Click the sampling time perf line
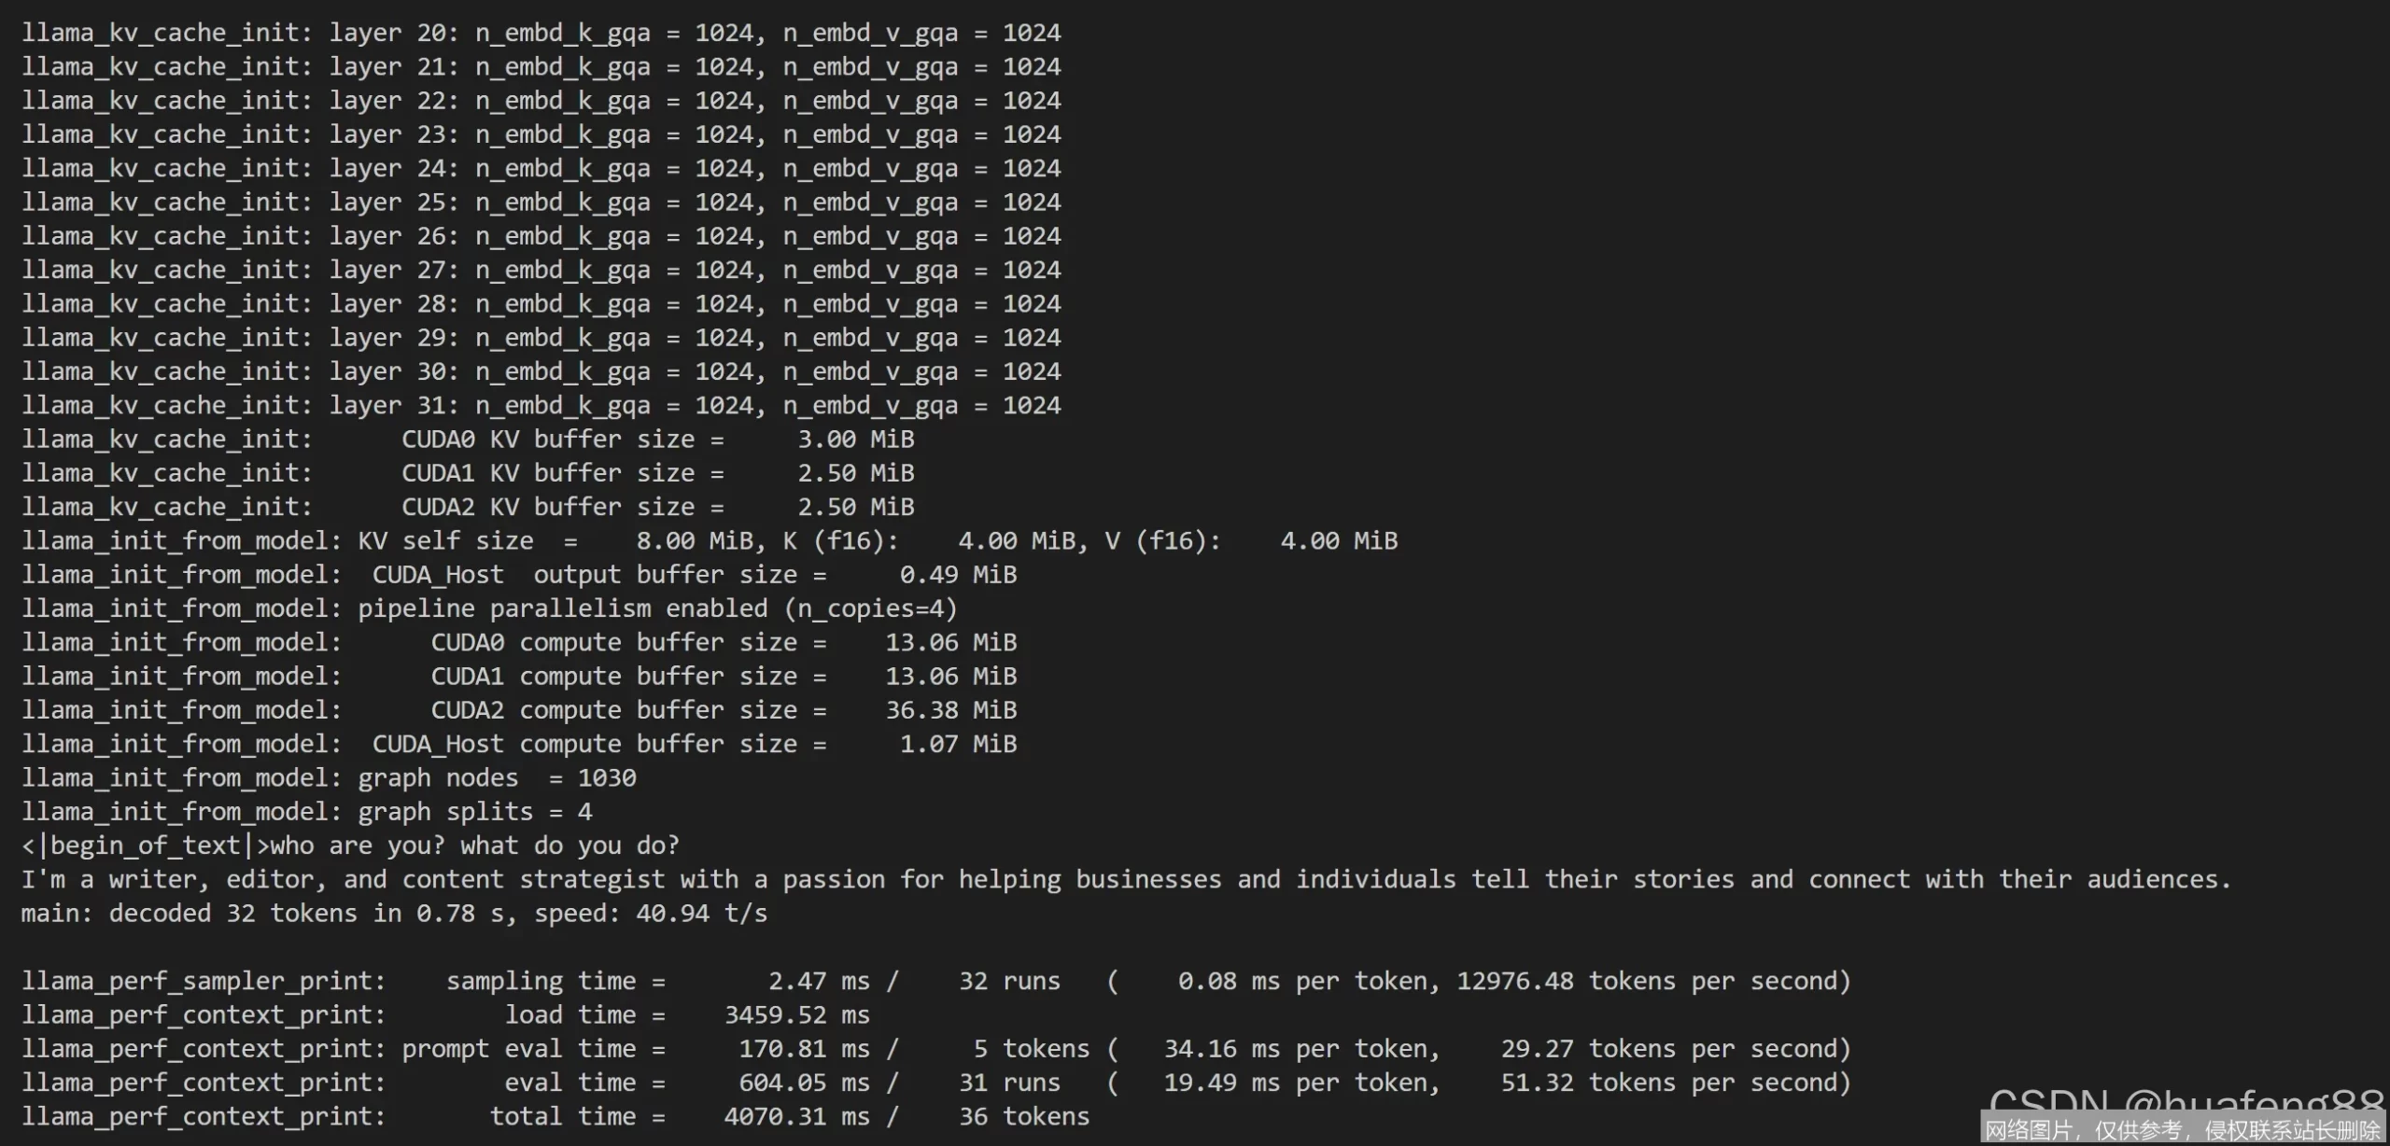Viewport: 2390px width, 1146px height. click(935, 981)
